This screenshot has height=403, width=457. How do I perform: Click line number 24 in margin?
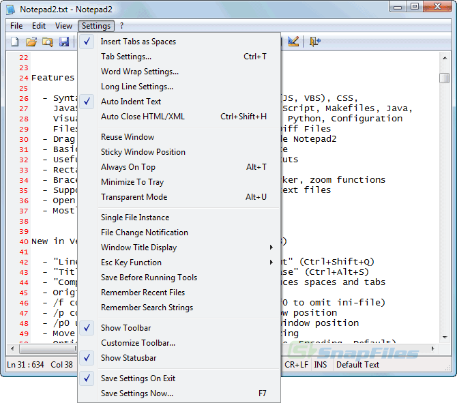point(24,78)
